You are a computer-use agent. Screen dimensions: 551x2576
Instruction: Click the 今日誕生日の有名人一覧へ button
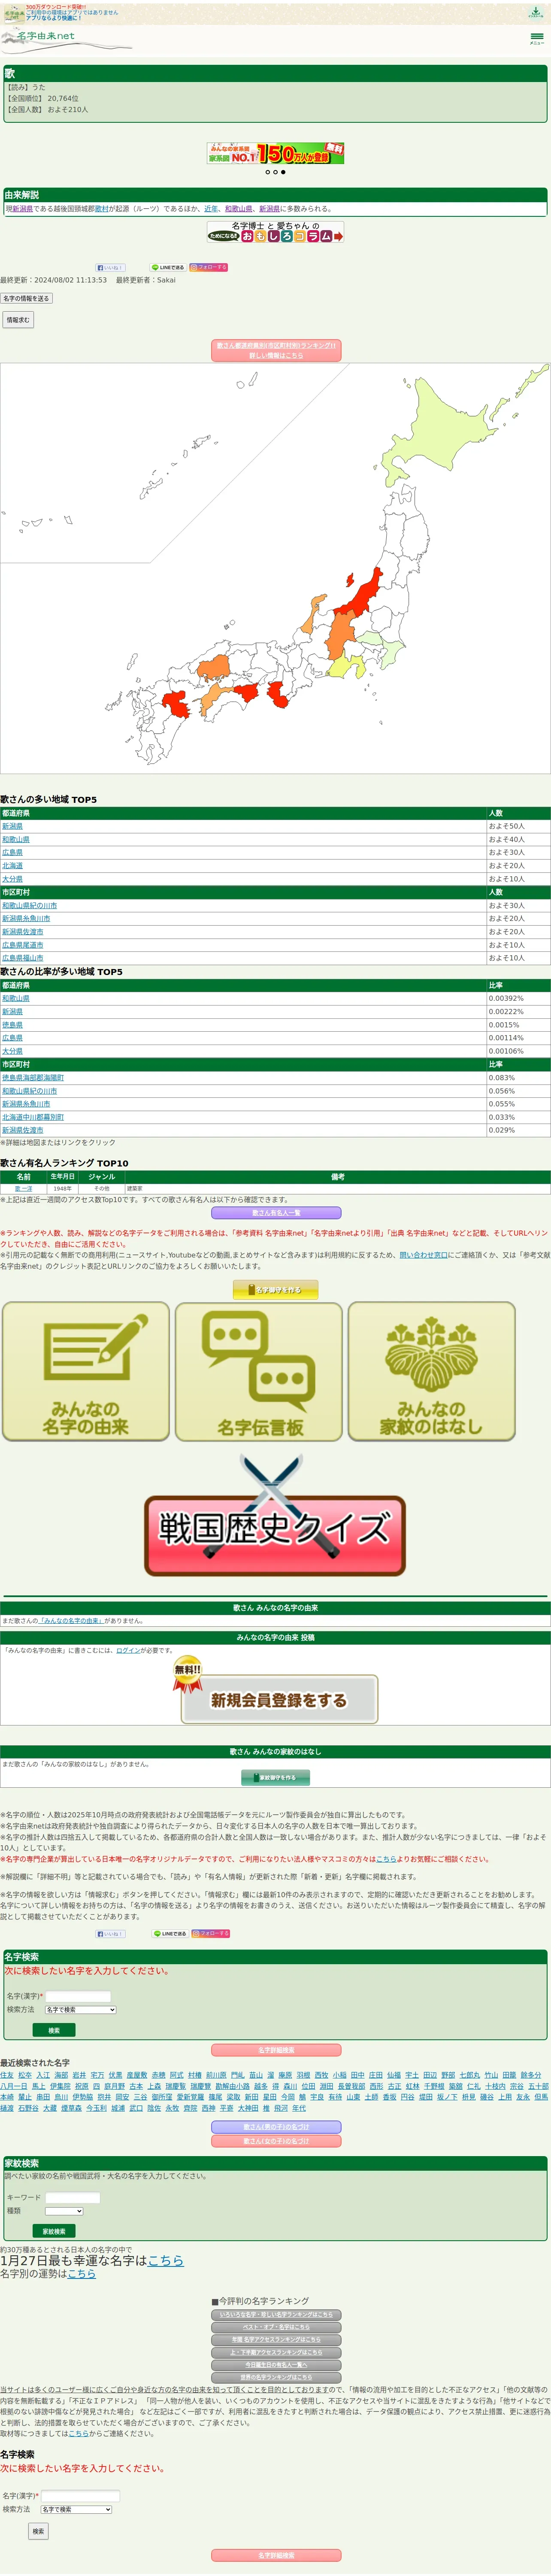click(x=275, y=2365)
